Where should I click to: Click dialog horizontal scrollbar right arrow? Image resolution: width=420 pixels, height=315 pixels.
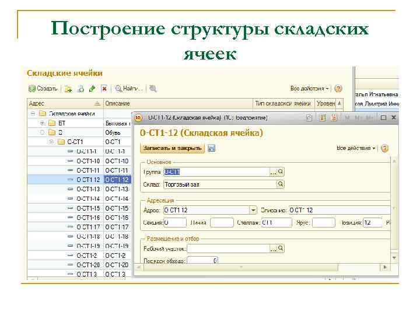(x=385, y=267)
